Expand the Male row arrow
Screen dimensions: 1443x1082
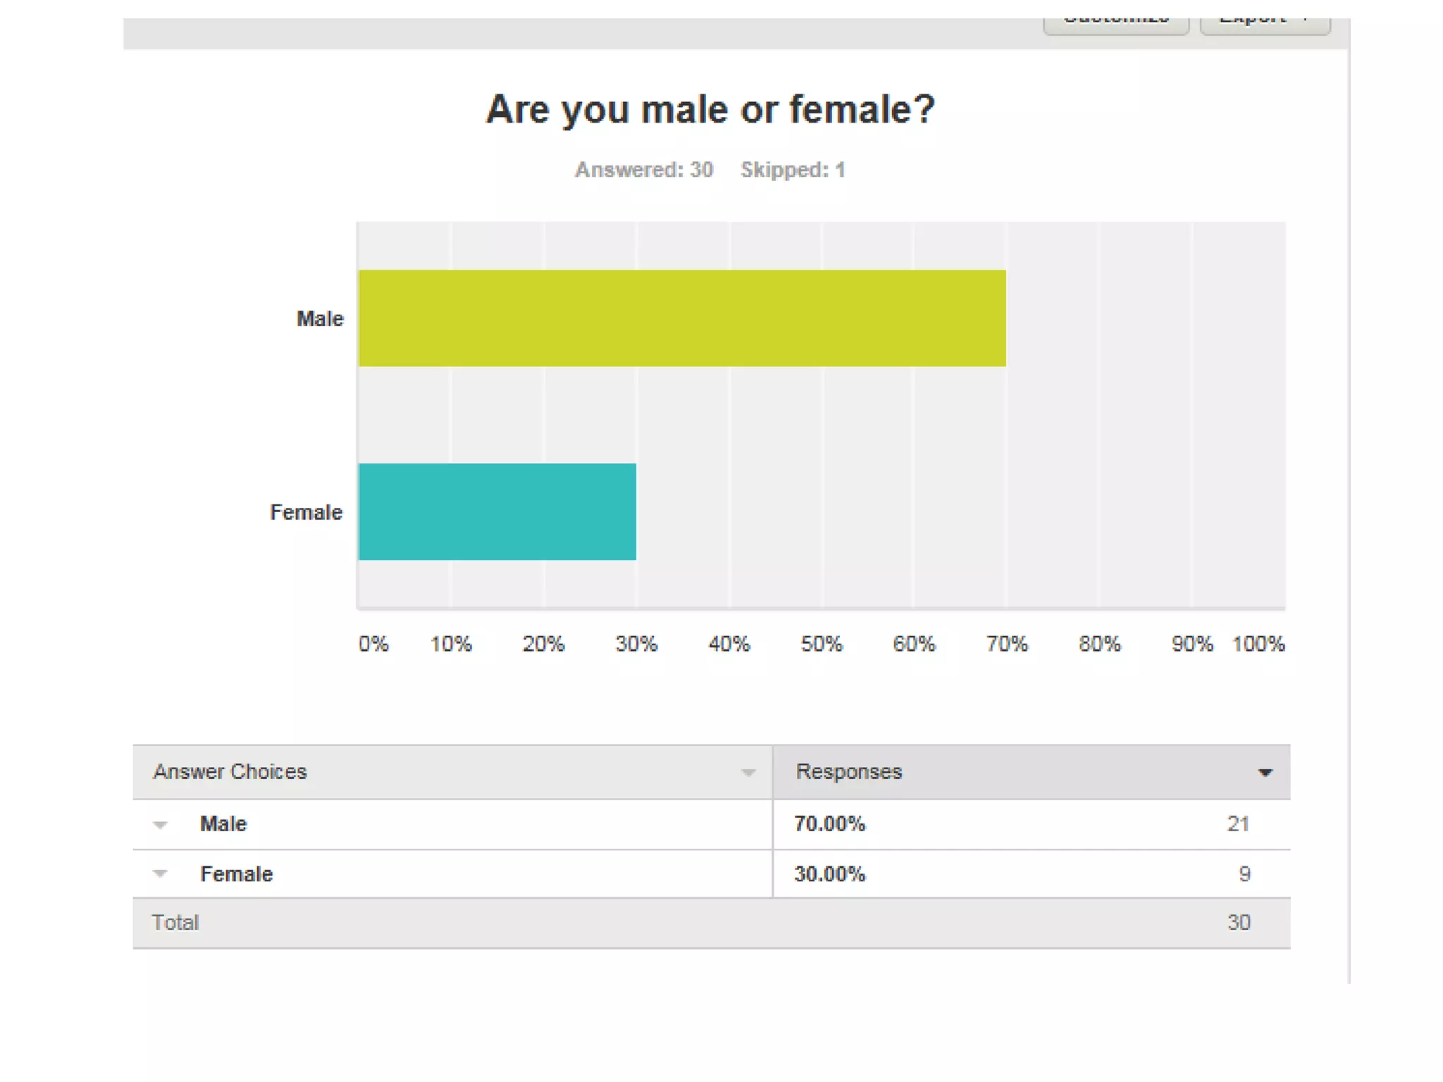tap(161, 825)
